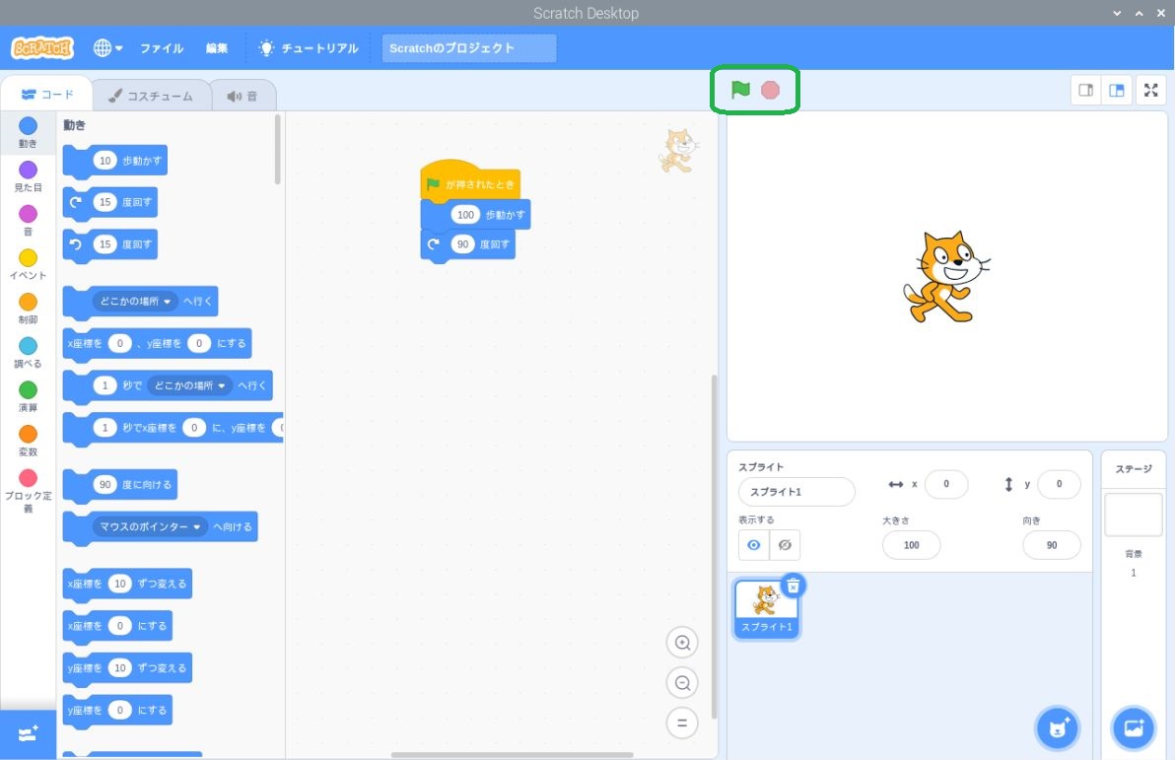
Task: Enter full screen stage mode
Action: (x=1151, y=91)
